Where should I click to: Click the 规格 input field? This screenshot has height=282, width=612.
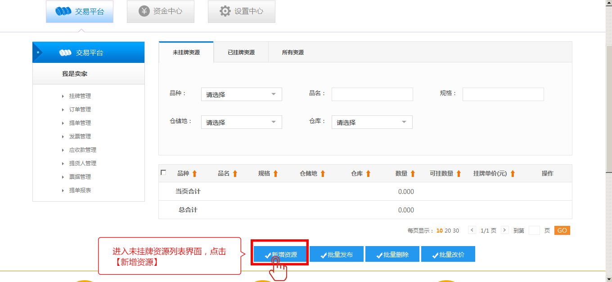click(x=503, y=94)
